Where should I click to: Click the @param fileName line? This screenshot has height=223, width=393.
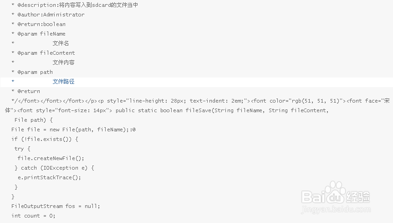coord(38,34)
